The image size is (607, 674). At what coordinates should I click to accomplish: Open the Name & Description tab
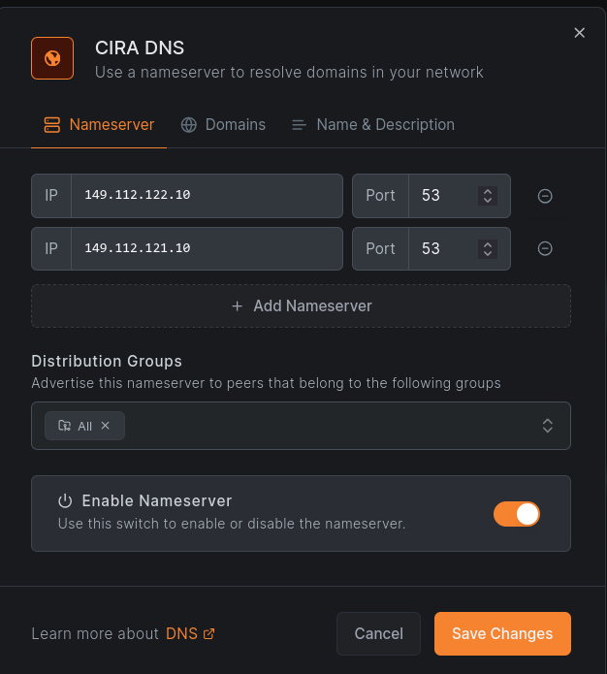(372, 125)
